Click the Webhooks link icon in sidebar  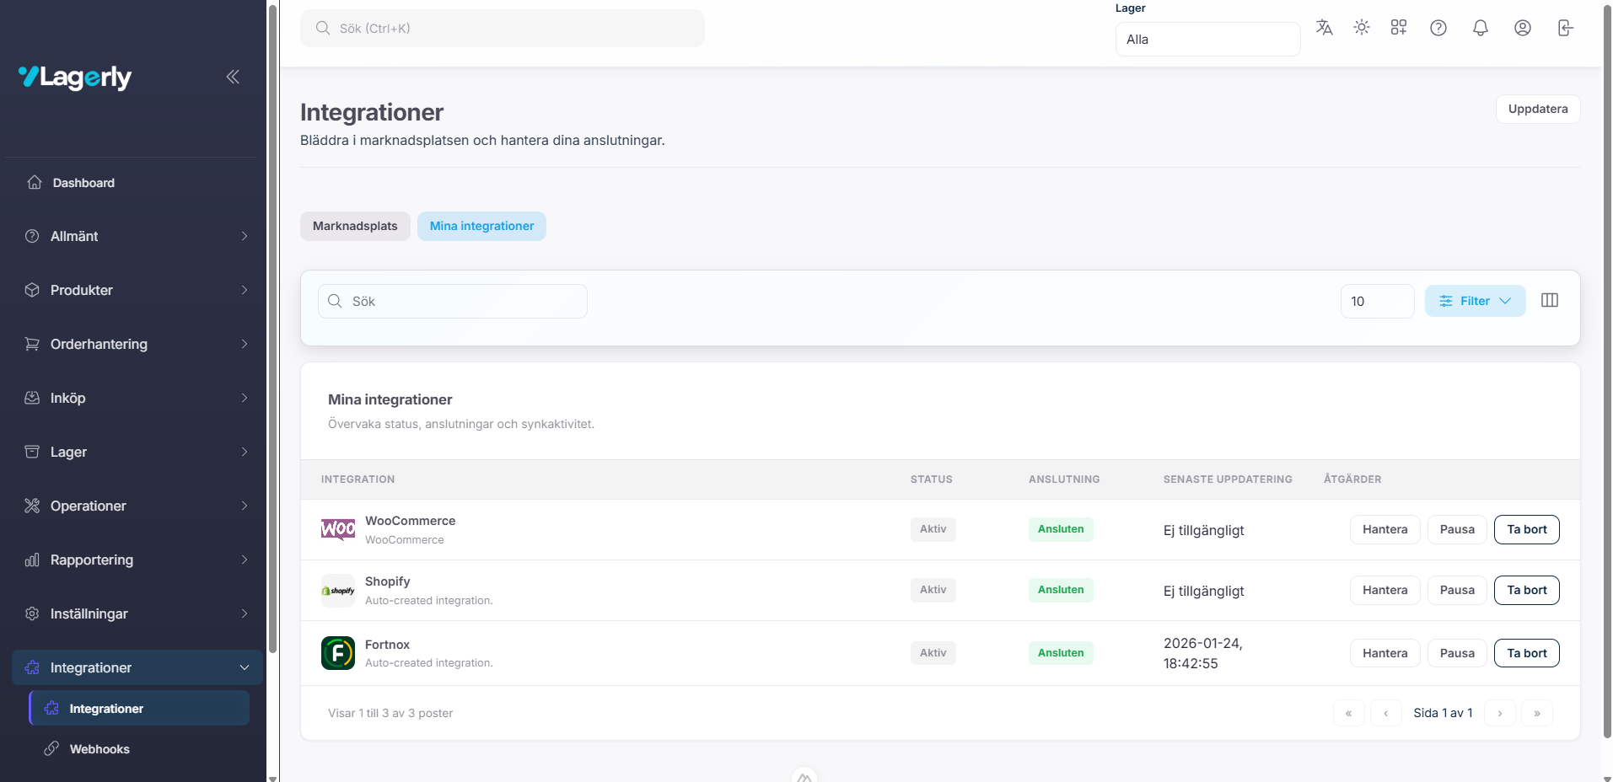click(x=50, y=748)
